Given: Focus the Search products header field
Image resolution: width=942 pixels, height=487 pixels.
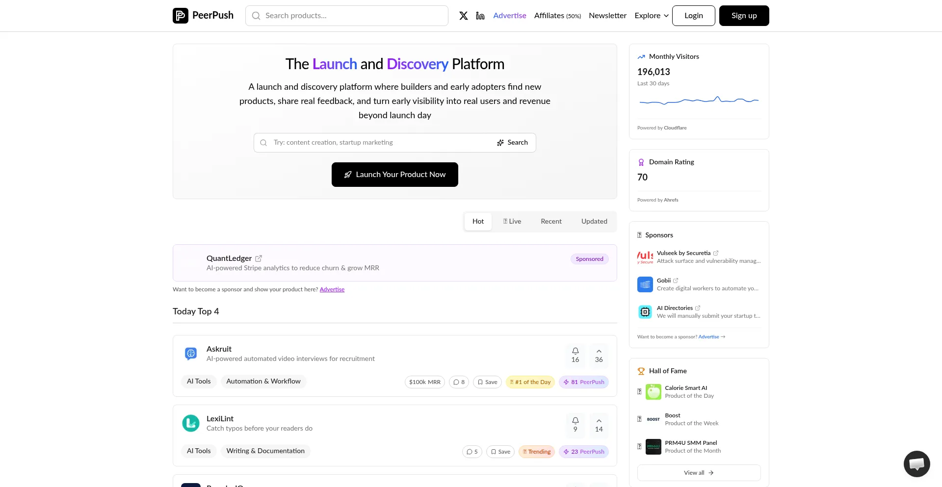Looking at the screenshot, I should pyautogui.click(x=347, y=16).
